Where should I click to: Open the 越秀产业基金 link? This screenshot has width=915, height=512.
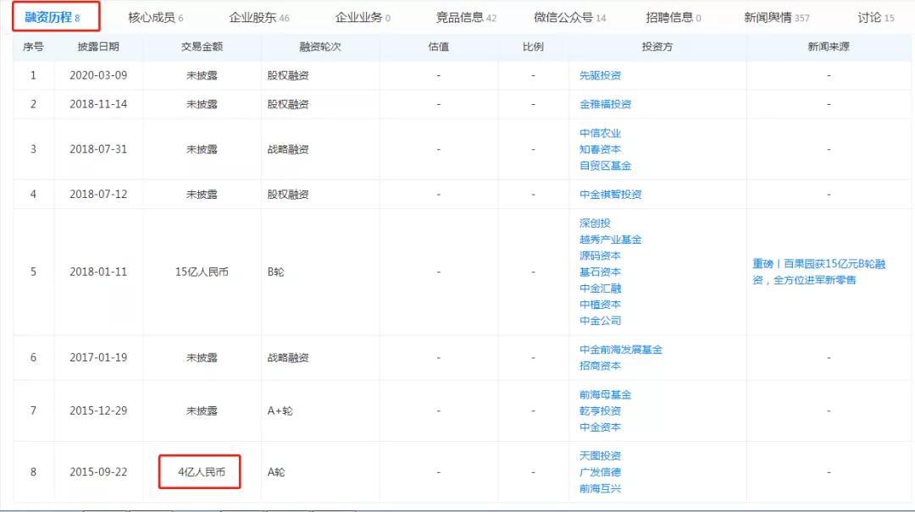pos(610,239)
